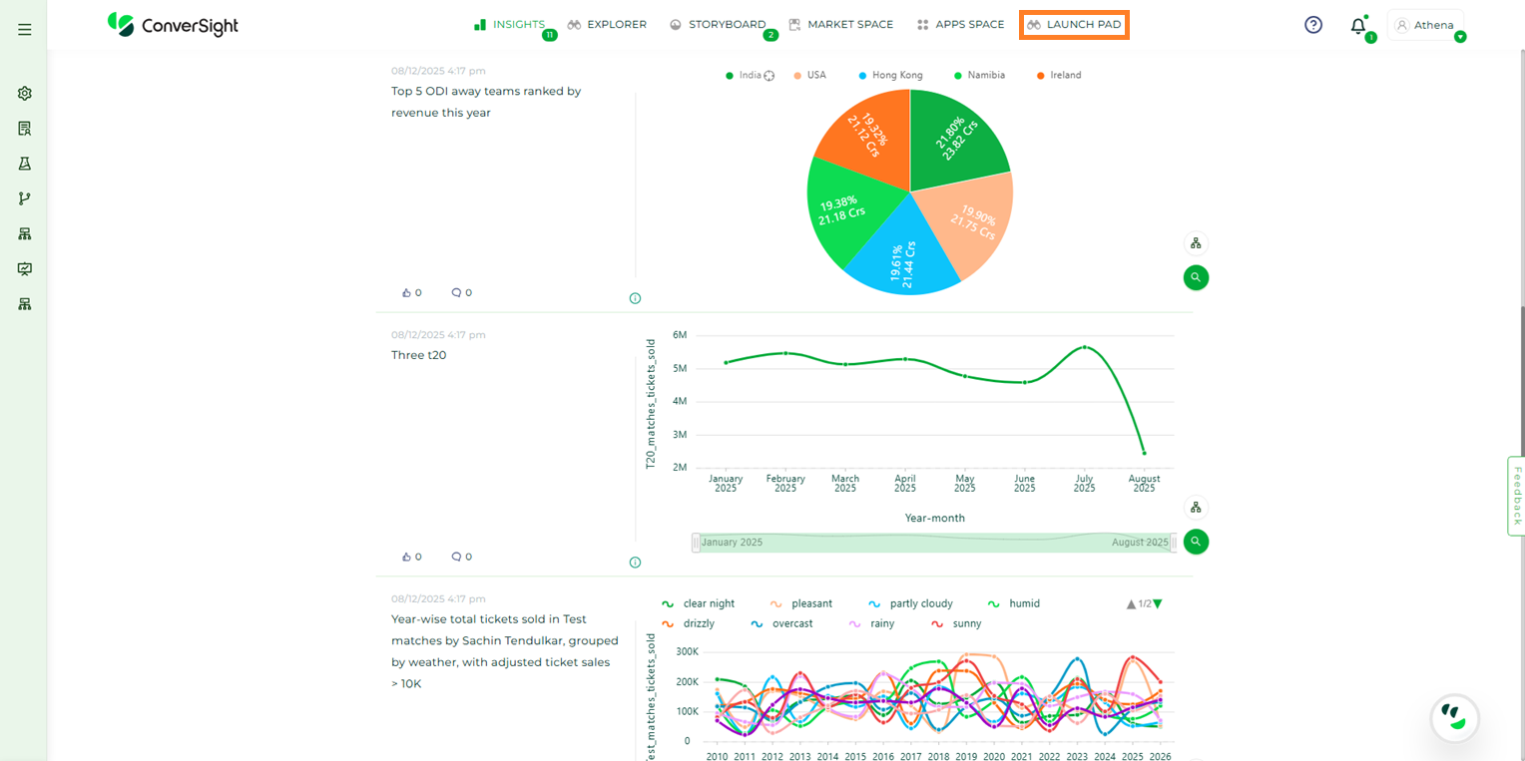Open the lab flask sidebar icon
Viewport: 1525px width, 761px height.
pos(25,164)
